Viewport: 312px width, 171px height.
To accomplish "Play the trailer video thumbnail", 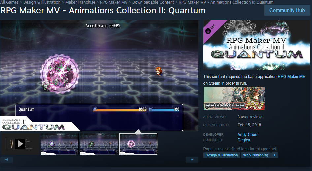I will pos(20,144).
